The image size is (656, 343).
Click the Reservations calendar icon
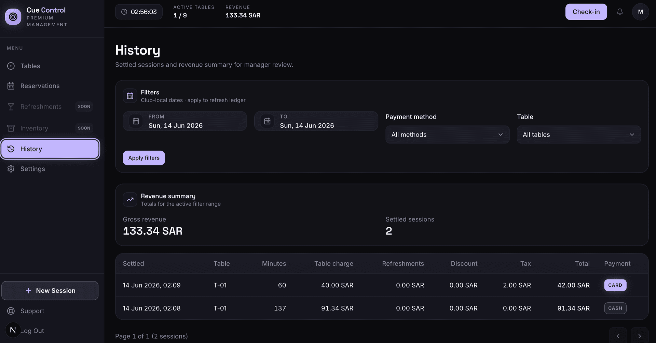click(x=11, y=86)
